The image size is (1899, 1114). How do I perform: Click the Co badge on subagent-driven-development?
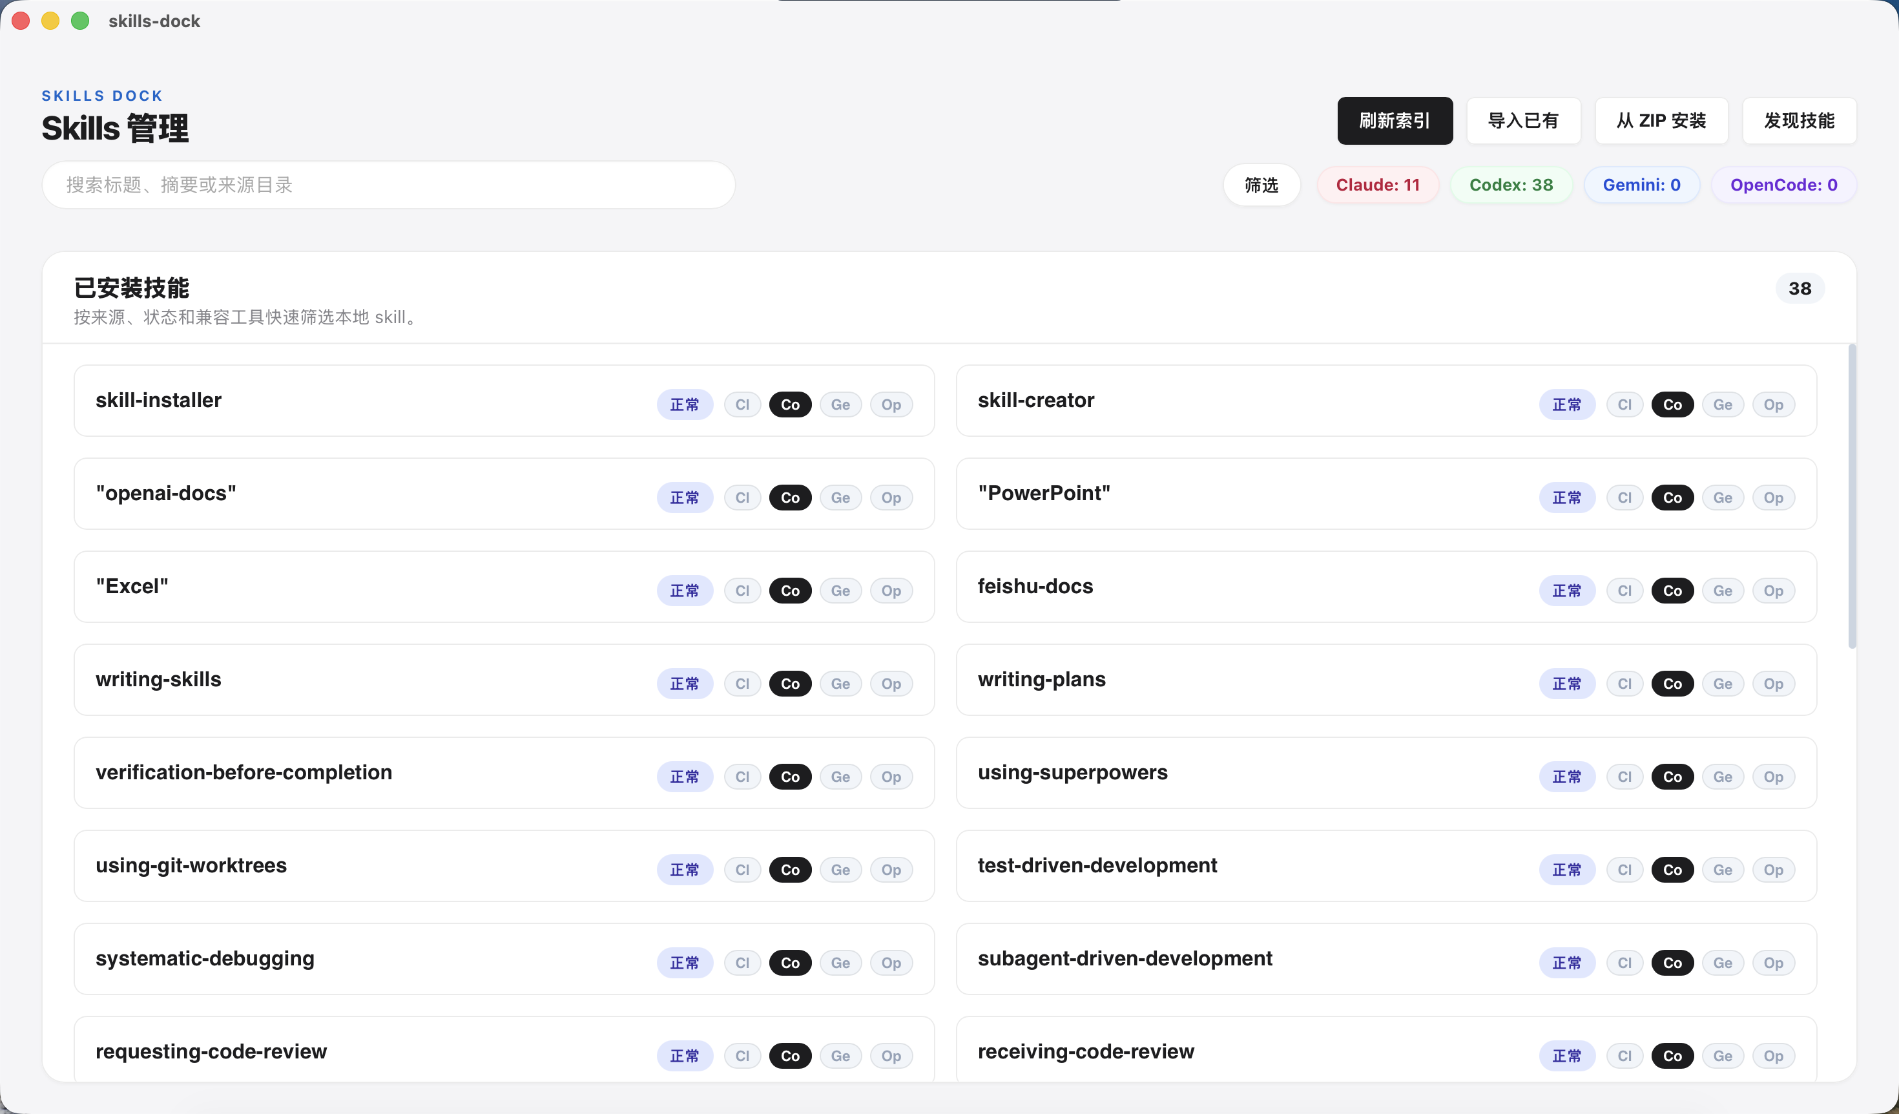click(1672, 963)
